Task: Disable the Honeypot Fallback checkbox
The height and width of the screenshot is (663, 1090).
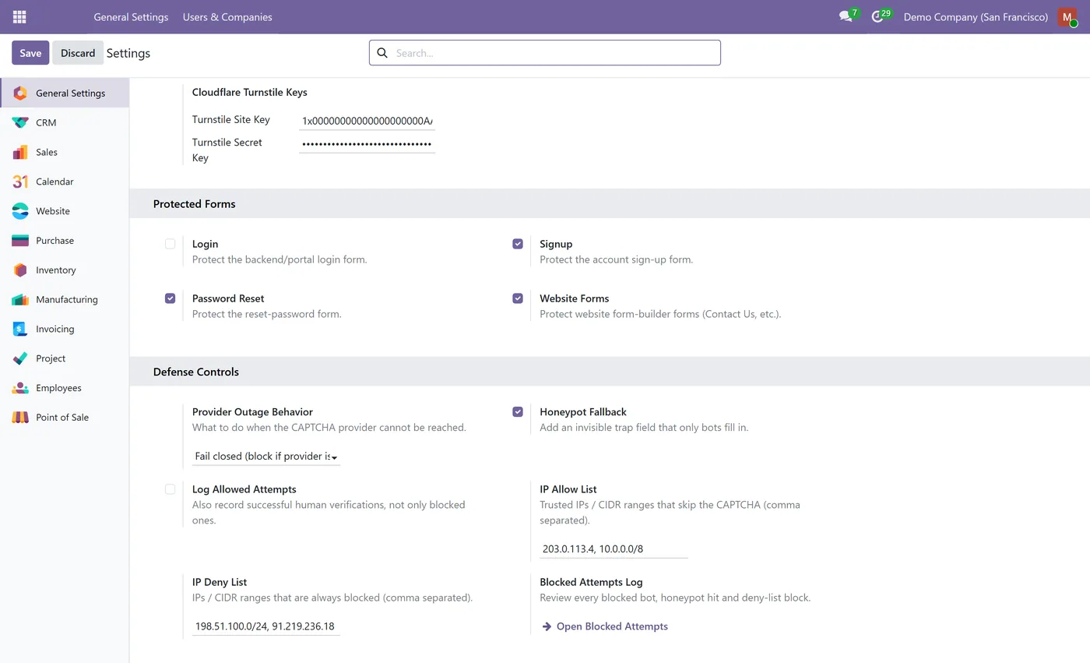Action: pyautogui.click(x=518, y=411)
